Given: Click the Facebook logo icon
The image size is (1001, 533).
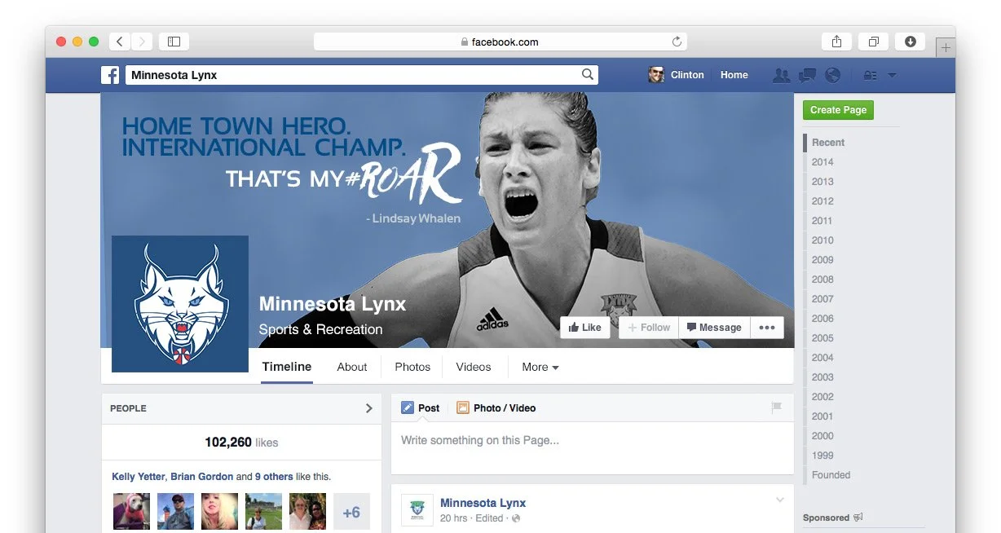Looking at the screenshot, I should pyautogui.click(x=110, y=75).
